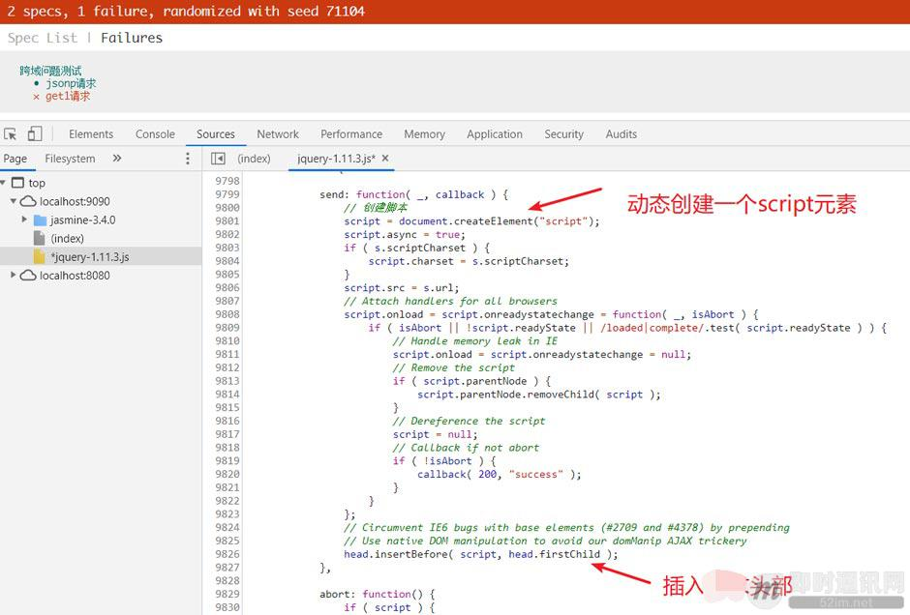Select *jquery-1.11.3.js in the file tree
The image size is (910, 615).
click(x=90, y=257)
